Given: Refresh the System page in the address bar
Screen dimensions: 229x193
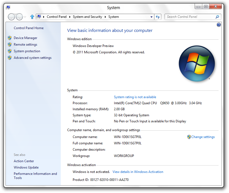Looking at the screenshot, I should click(158, 17).
